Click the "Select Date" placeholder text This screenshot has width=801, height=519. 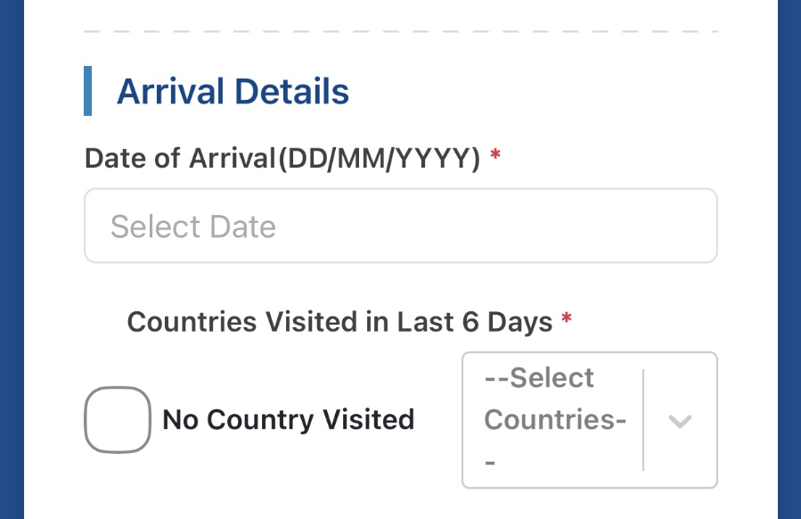(x=192, y=227)
